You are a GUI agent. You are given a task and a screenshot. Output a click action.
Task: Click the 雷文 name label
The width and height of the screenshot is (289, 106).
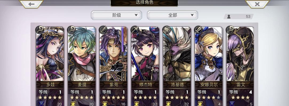click(240, 85)
